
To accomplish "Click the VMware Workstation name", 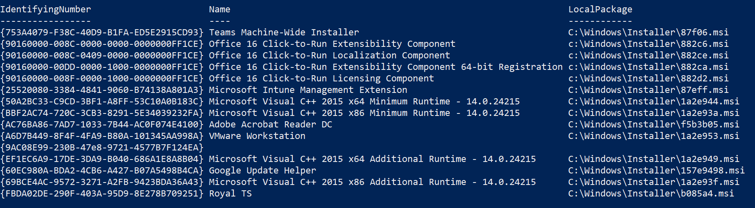I will pyautogui.click(x=257, y=136).
